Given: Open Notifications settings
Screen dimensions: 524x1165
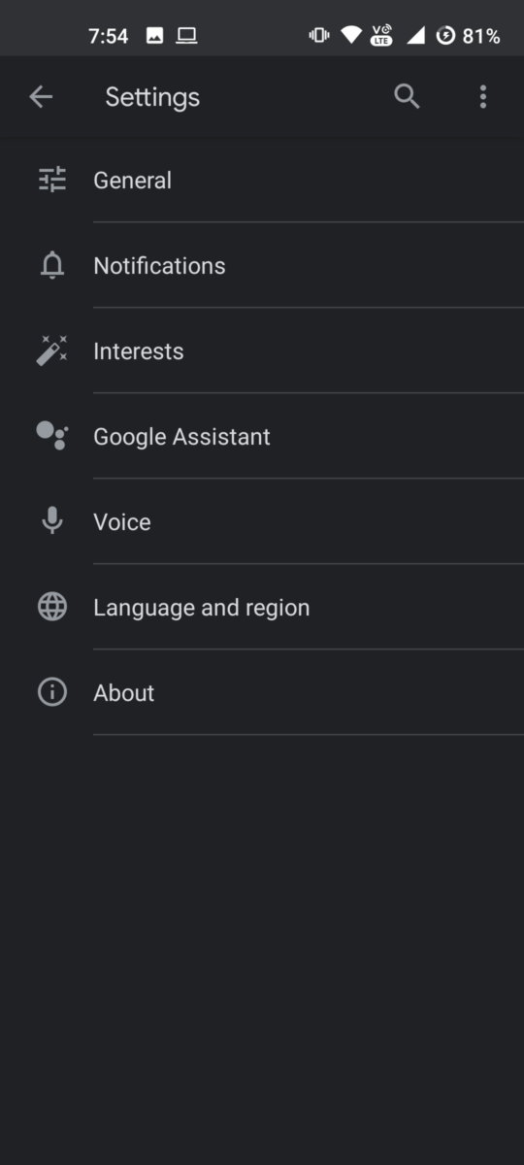Looking at the screenshot, I should coord(262,265).
